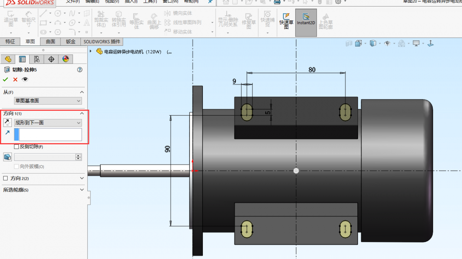Select the Polygon sketch tool
Screen dimensions: 462x259
pyautogui.click(x=58, y=32)
